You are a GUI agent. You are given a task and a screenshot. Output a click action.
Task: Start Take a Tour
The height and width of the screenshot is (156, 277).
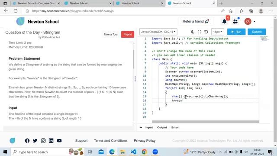tap(111, 34)
